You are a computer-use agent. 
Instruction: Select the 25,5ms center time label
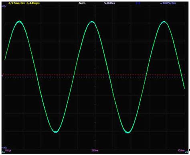pos(95,151)
